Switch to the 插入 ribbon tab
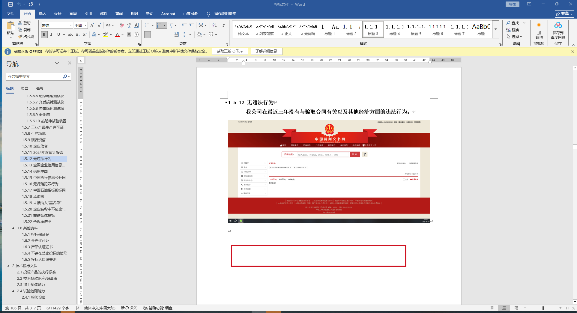 click(43, 14)
